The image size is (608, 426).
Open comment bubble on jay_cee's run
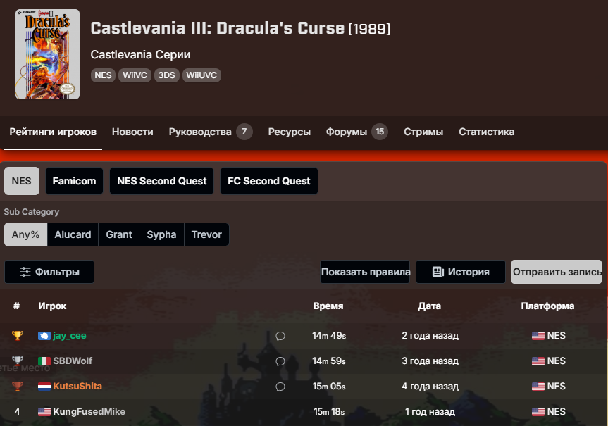pyautogui.click(x=280, y=336)
